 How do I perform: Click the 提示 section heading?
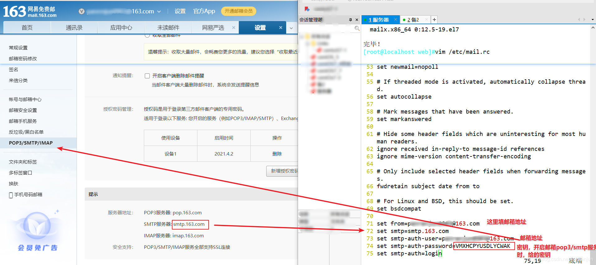click(x=93, y=194)
